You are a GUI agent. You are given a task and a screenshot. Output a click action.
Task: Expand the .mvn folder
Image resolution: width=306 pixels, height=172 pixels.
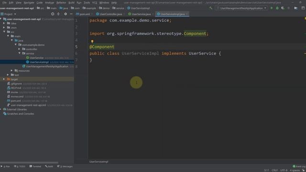coord(4,28)
